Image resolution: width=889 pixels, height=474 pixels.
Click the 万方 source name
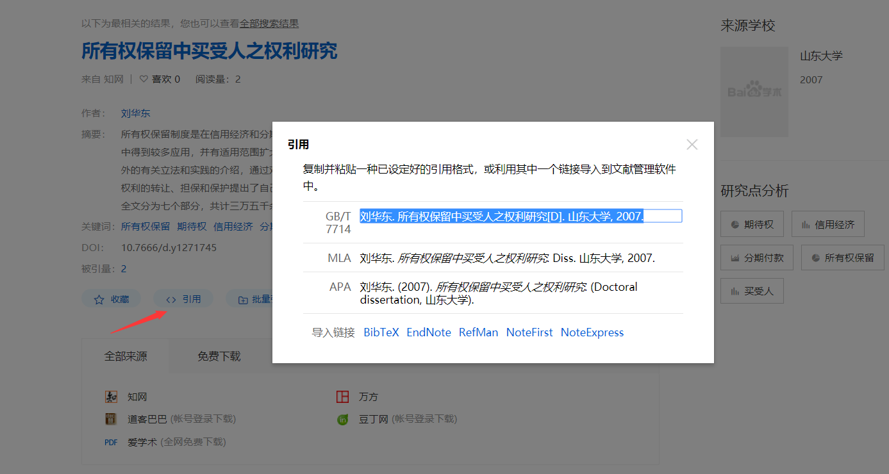tap(369, 397)
